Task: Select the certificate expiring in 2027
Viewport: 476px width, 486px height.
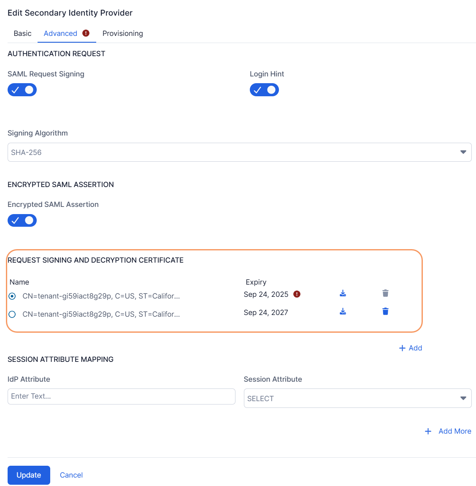Action: click(x=12, y=314)
